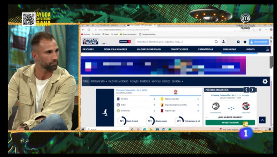Expand the CARRERA dropdown
The height and width of the screenshot is (157, 277).
click(177, 81)
